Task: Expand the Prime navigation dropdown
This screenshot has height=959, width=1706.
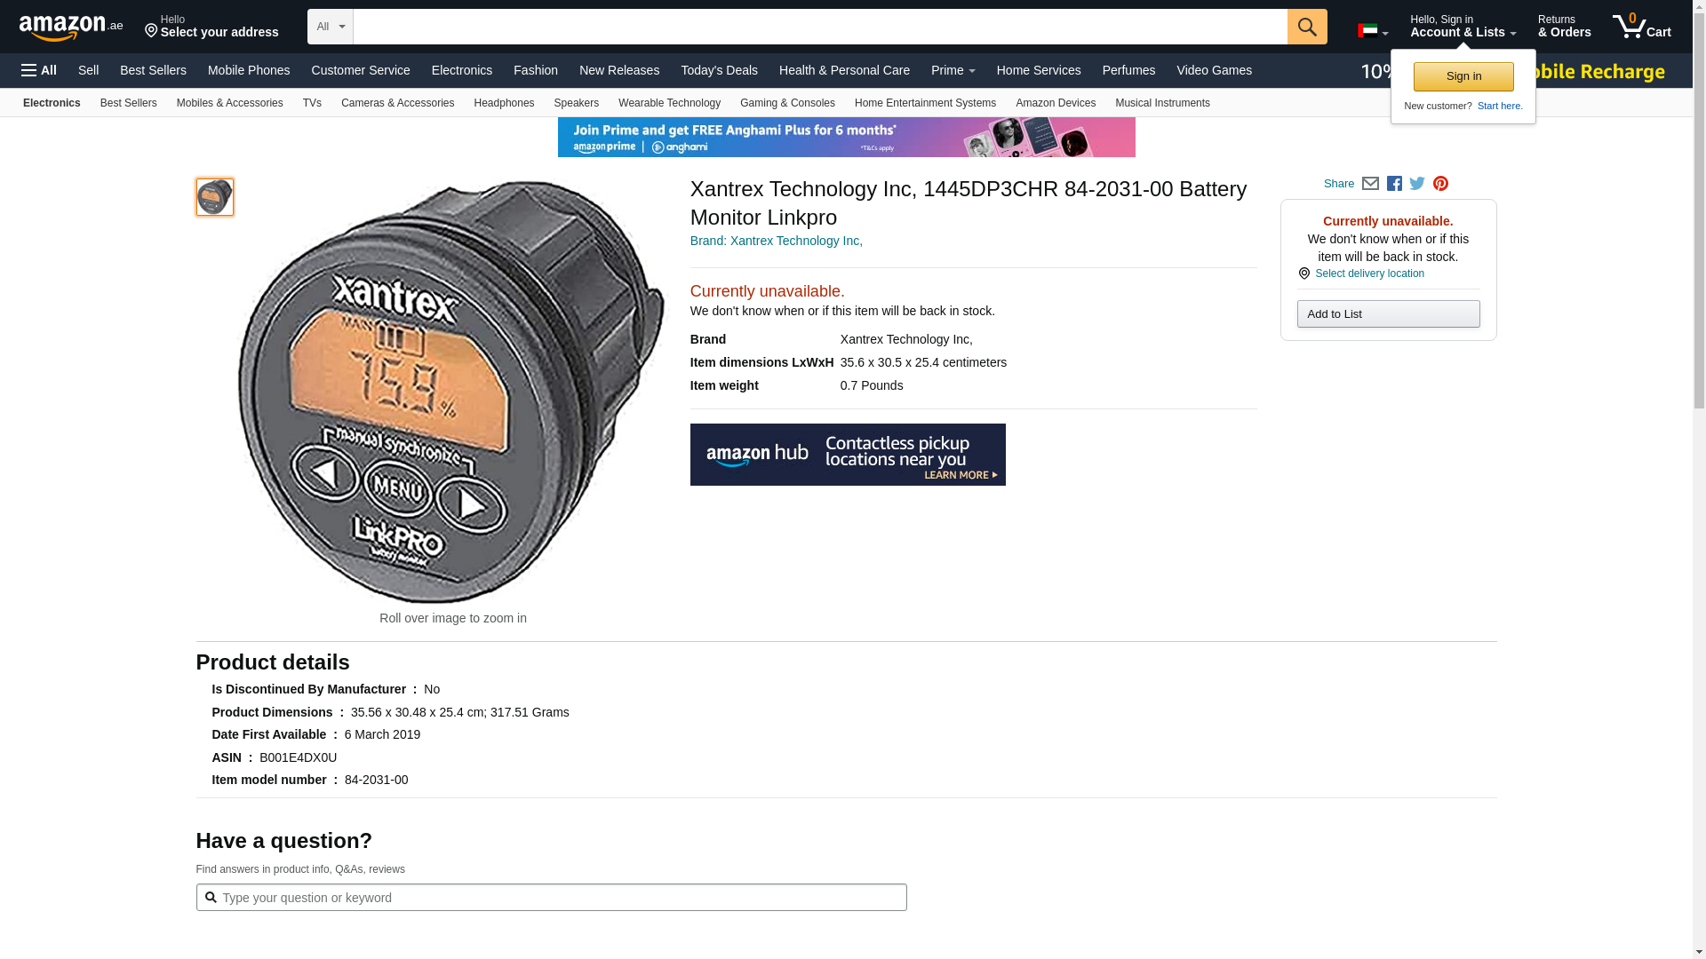Action: (953, 70)
